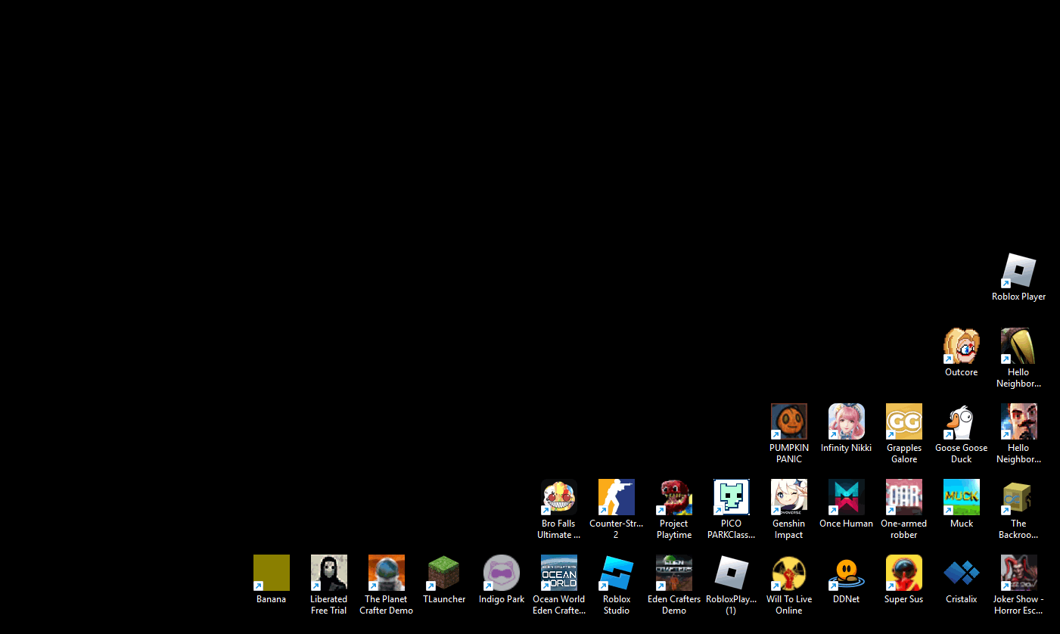Screen dimensions: 1060x634
Task: Click the Counter-Strike 2 icon
Action: (616, 497)
